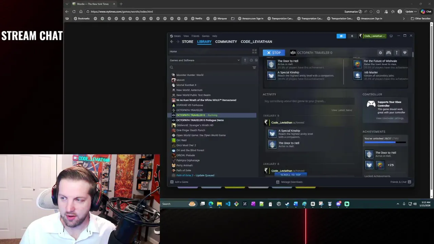
Task: Go to browser home page icon
Action: tap(81, 12)
